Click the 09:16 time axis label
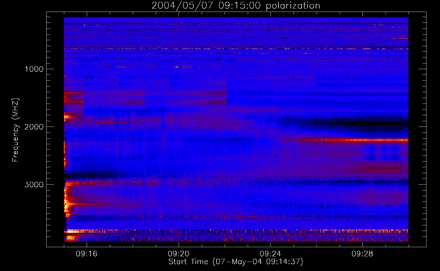 pos(87,254)
